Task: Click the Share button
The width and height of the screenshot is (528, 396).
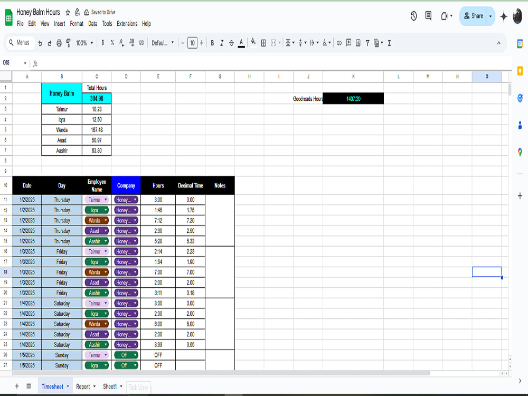Action: (473, 16)
